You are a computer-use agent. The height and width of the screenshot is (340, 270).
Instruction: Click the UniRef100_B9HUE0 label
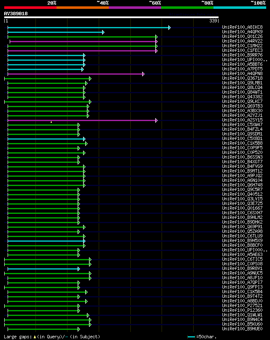click(x=242, y=329)
